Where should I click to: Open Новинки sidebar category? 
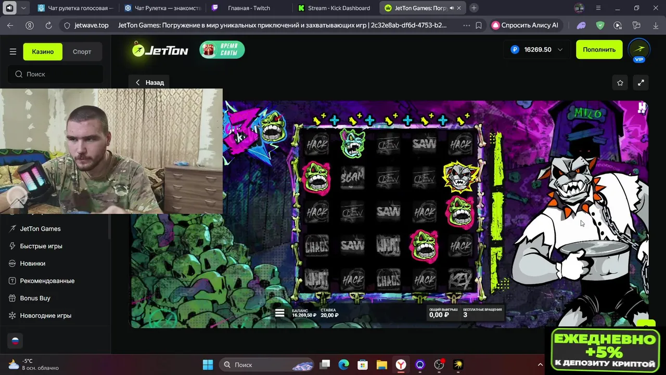click(x=32, y=264)
